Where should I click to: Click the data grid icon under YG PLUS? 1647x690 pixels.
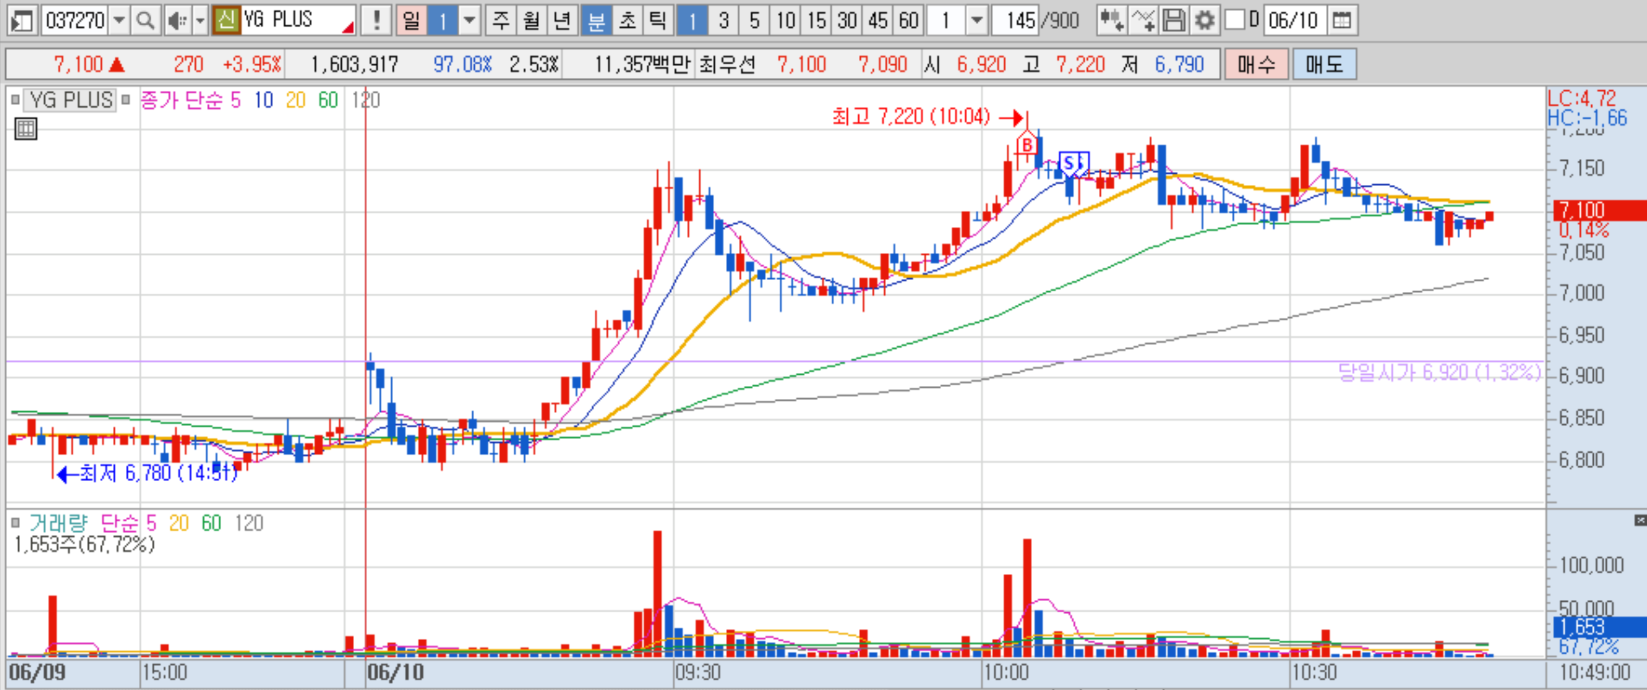[x=26, y=128]
